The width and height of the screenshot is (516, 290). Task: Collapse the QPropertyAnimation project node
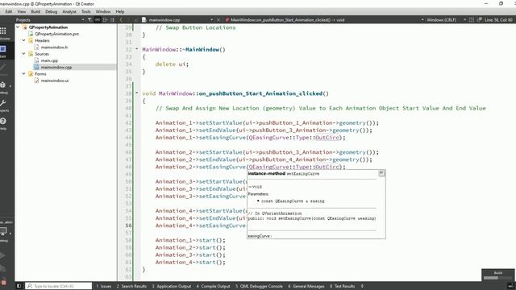(x=18, y=27)
